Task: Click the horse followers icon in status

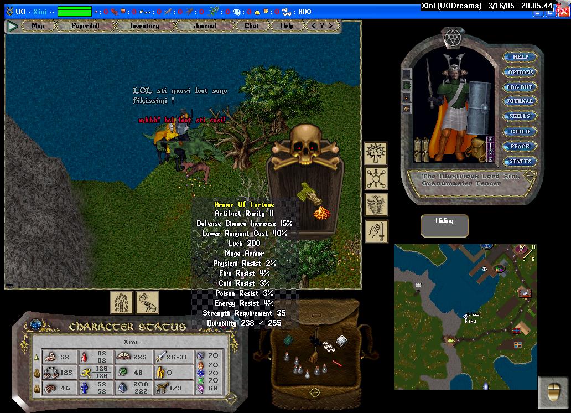Action: 162,388
